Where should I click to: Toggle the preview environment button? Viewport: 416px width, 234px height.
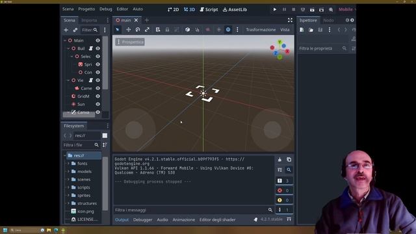228,30
